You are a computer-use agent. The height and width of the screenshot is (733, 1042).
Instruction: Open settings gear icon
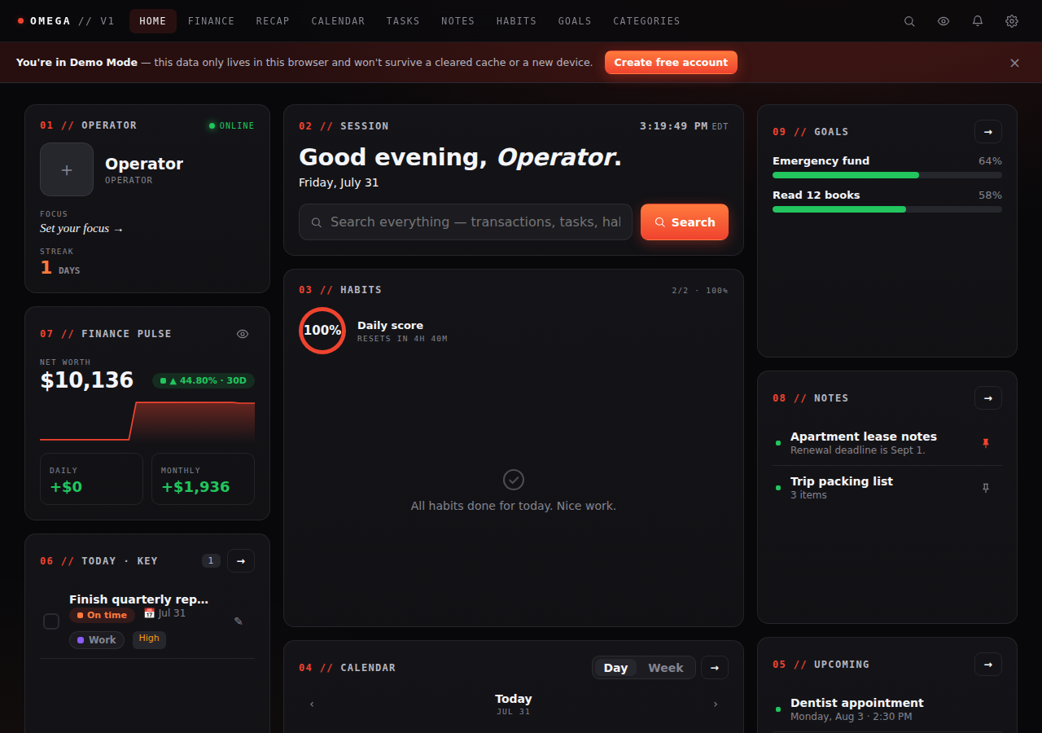(1012, 21)
